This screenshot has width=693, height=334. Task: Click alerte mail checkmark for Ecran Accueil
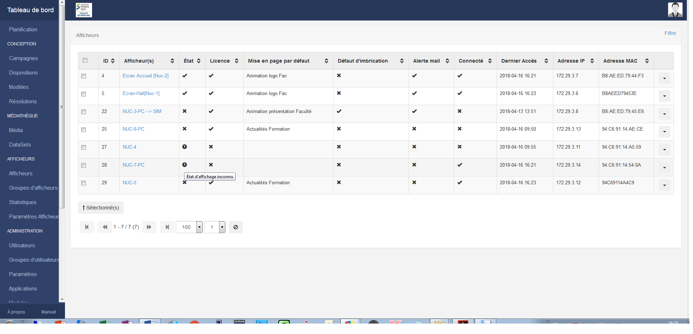coord(414,76)
